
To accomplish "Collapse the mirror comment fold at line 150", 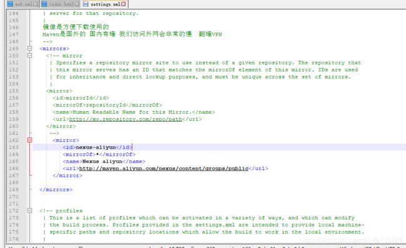I will point(30,56).
